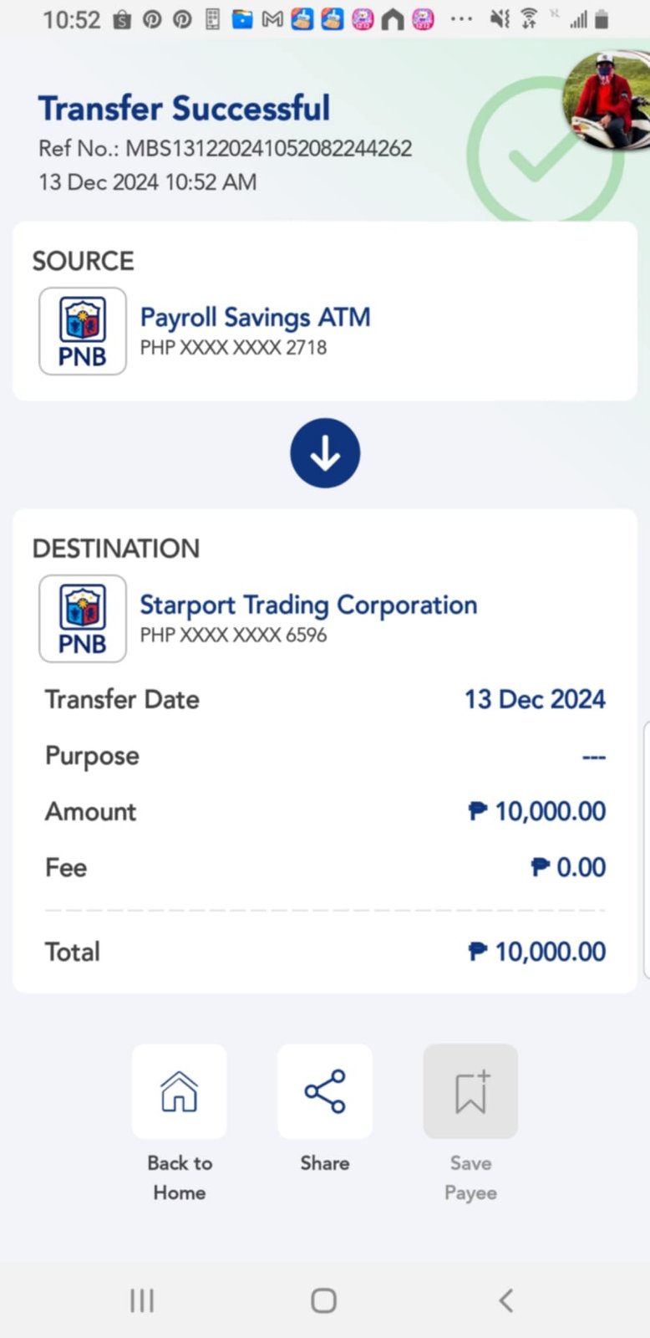Tap the Back to Home house icon
This screenshot has height=1338, width=650.
point(179,1090)
